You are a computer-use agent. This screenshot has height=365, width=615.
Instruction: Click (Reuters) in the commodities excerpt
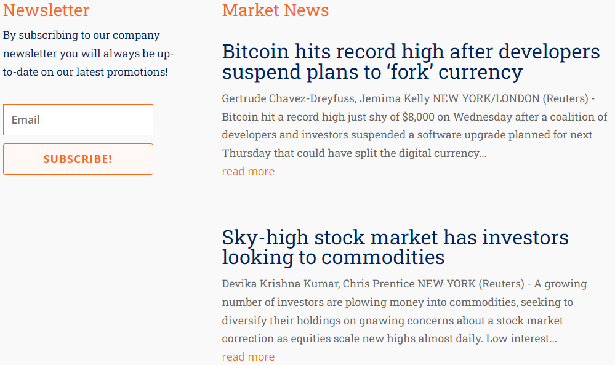tap(501, 284)
